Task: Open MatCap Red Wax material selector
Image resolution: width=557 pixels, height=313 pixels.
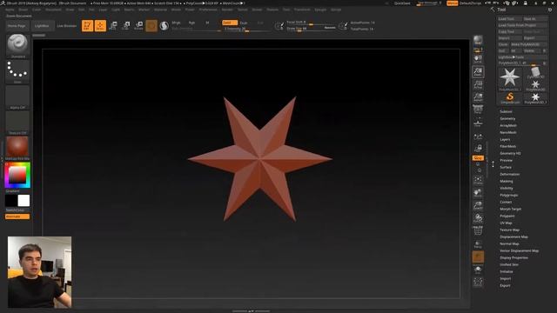Action: point(17,148)
